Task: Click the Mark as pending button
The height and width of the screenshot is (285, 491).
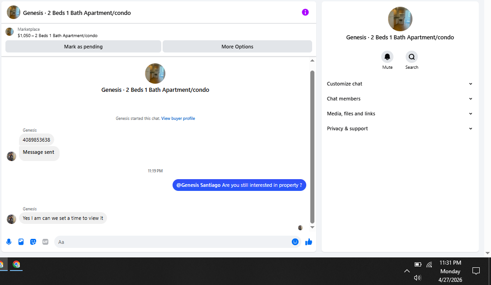Action: 83,47
